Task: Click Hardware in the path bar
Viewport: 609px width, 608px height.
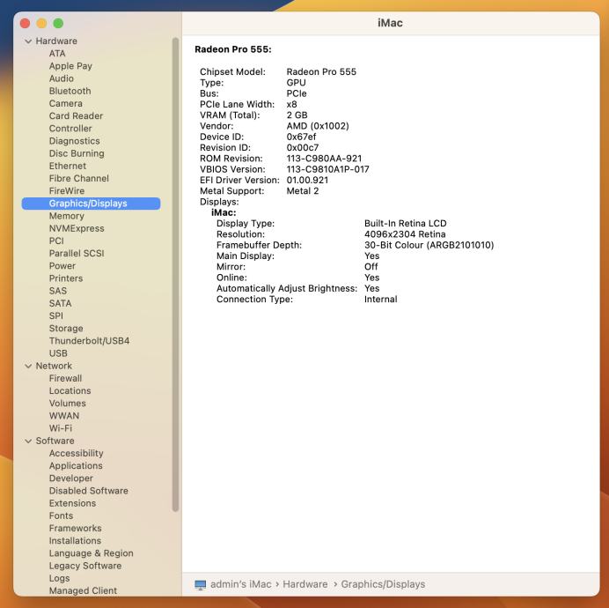Action: pyautogui.click(x=304, y=584)
